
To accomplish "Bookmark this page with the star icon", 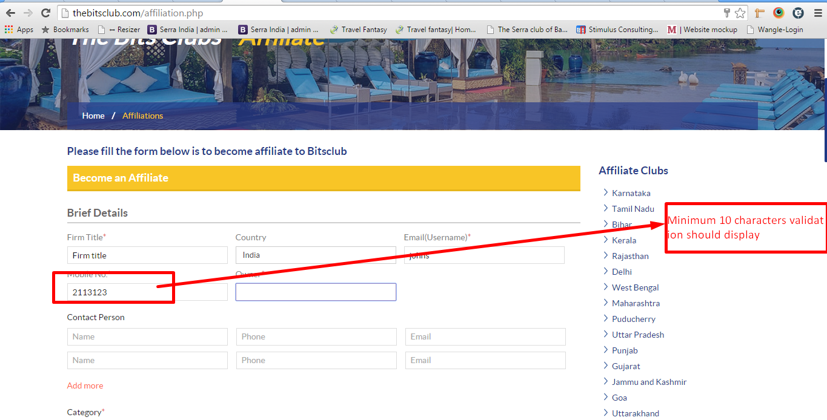I will click(x=740, y=13).
